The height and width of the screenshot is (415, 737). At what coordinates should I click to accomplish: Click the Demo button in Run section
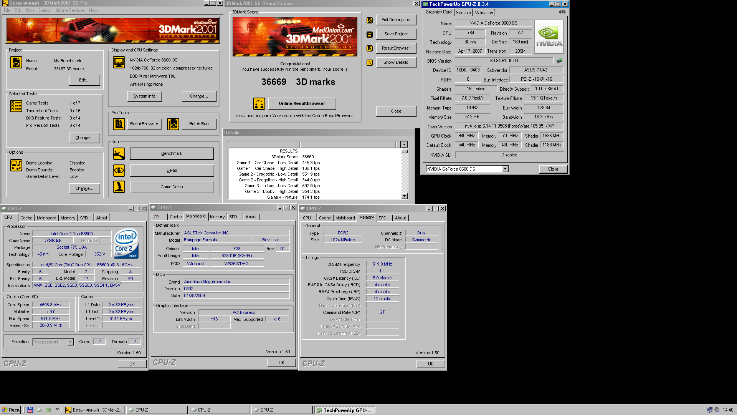[172, 170]
